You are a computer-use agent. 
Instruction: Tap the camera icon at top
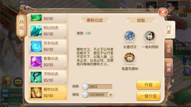(139, 7)
